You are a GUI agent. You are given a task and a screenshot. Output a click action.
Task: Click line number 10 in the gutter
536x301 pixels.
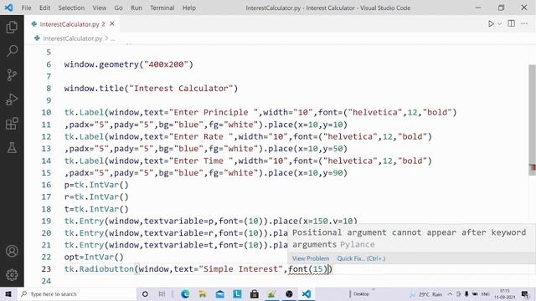(x=47, y=113)
